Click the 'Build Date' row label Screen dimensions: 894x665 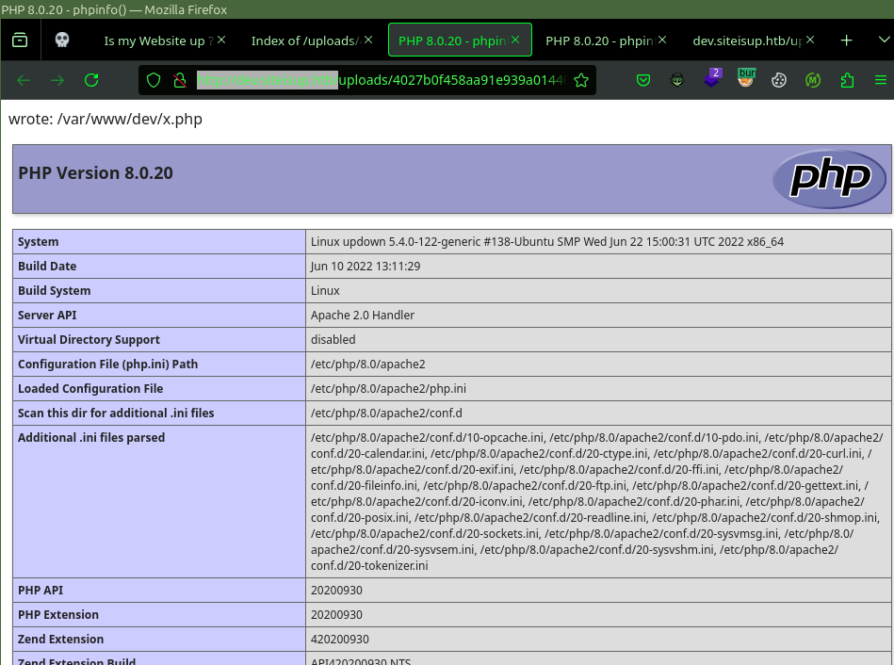47,267
